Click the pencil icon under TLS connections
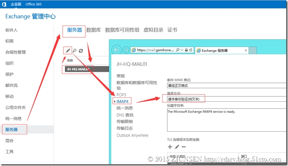The image size is (288, 166). tap(177, 147)
